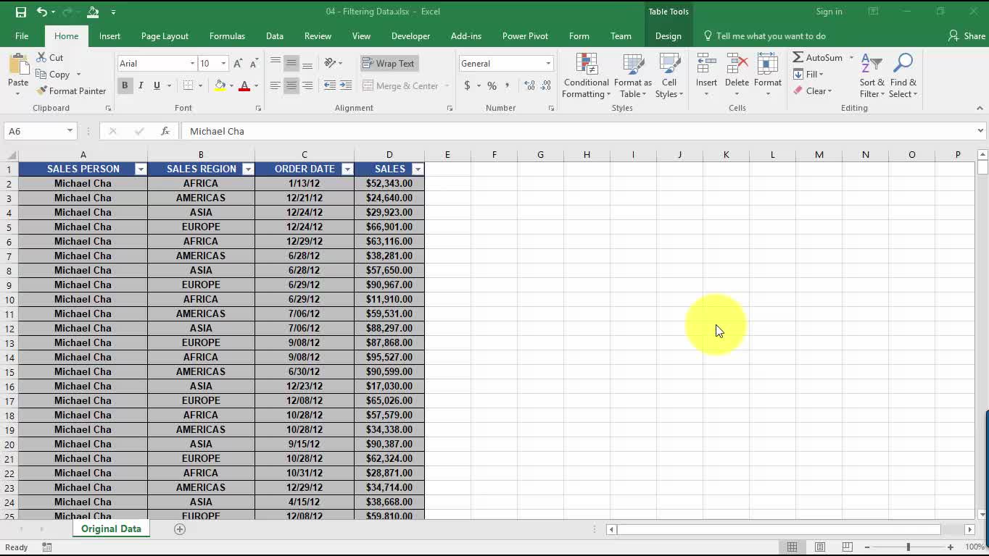Click the yellow fill color button
This screenshot has width=989, height=556.
tap(220, 85)
